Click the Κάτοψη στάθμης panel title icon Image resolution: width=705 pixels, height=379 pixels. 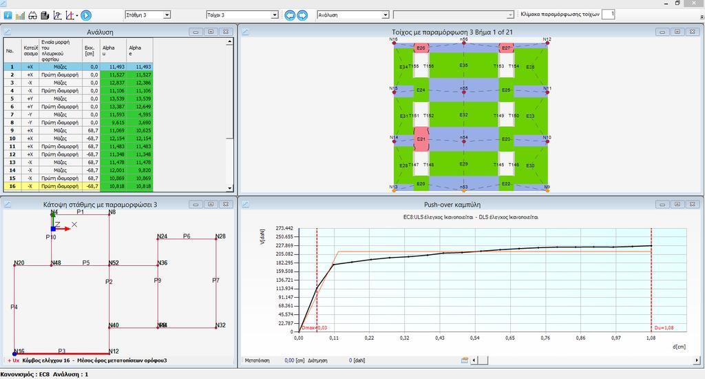click(x=7, y=205)
